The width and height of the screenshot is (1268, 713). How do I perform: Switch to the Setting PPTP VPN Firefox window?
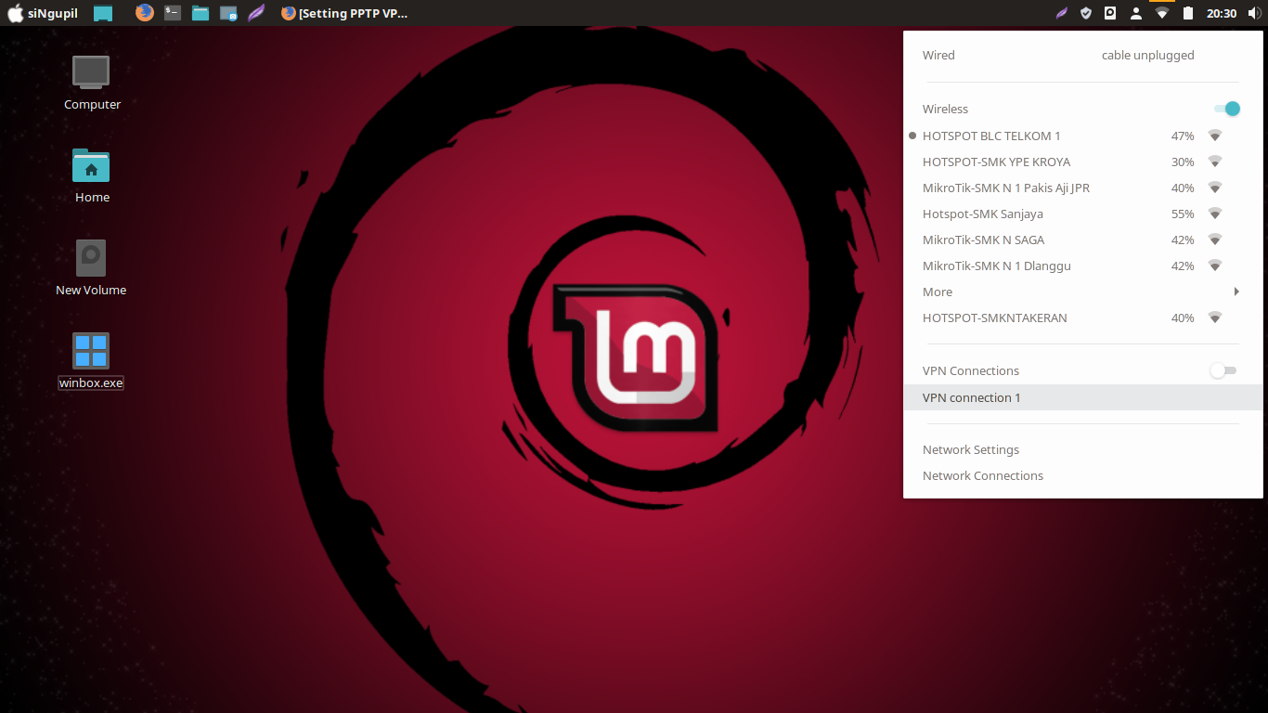(x=344, y=13)
